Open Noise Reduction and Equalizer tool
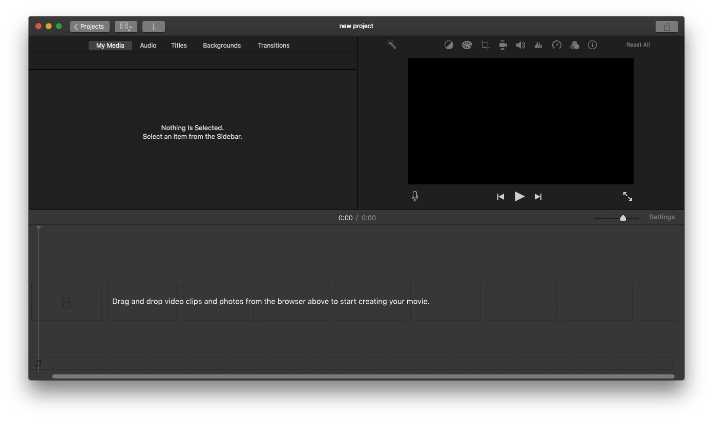This screenshot has height=421, width=713. (538, 45)
